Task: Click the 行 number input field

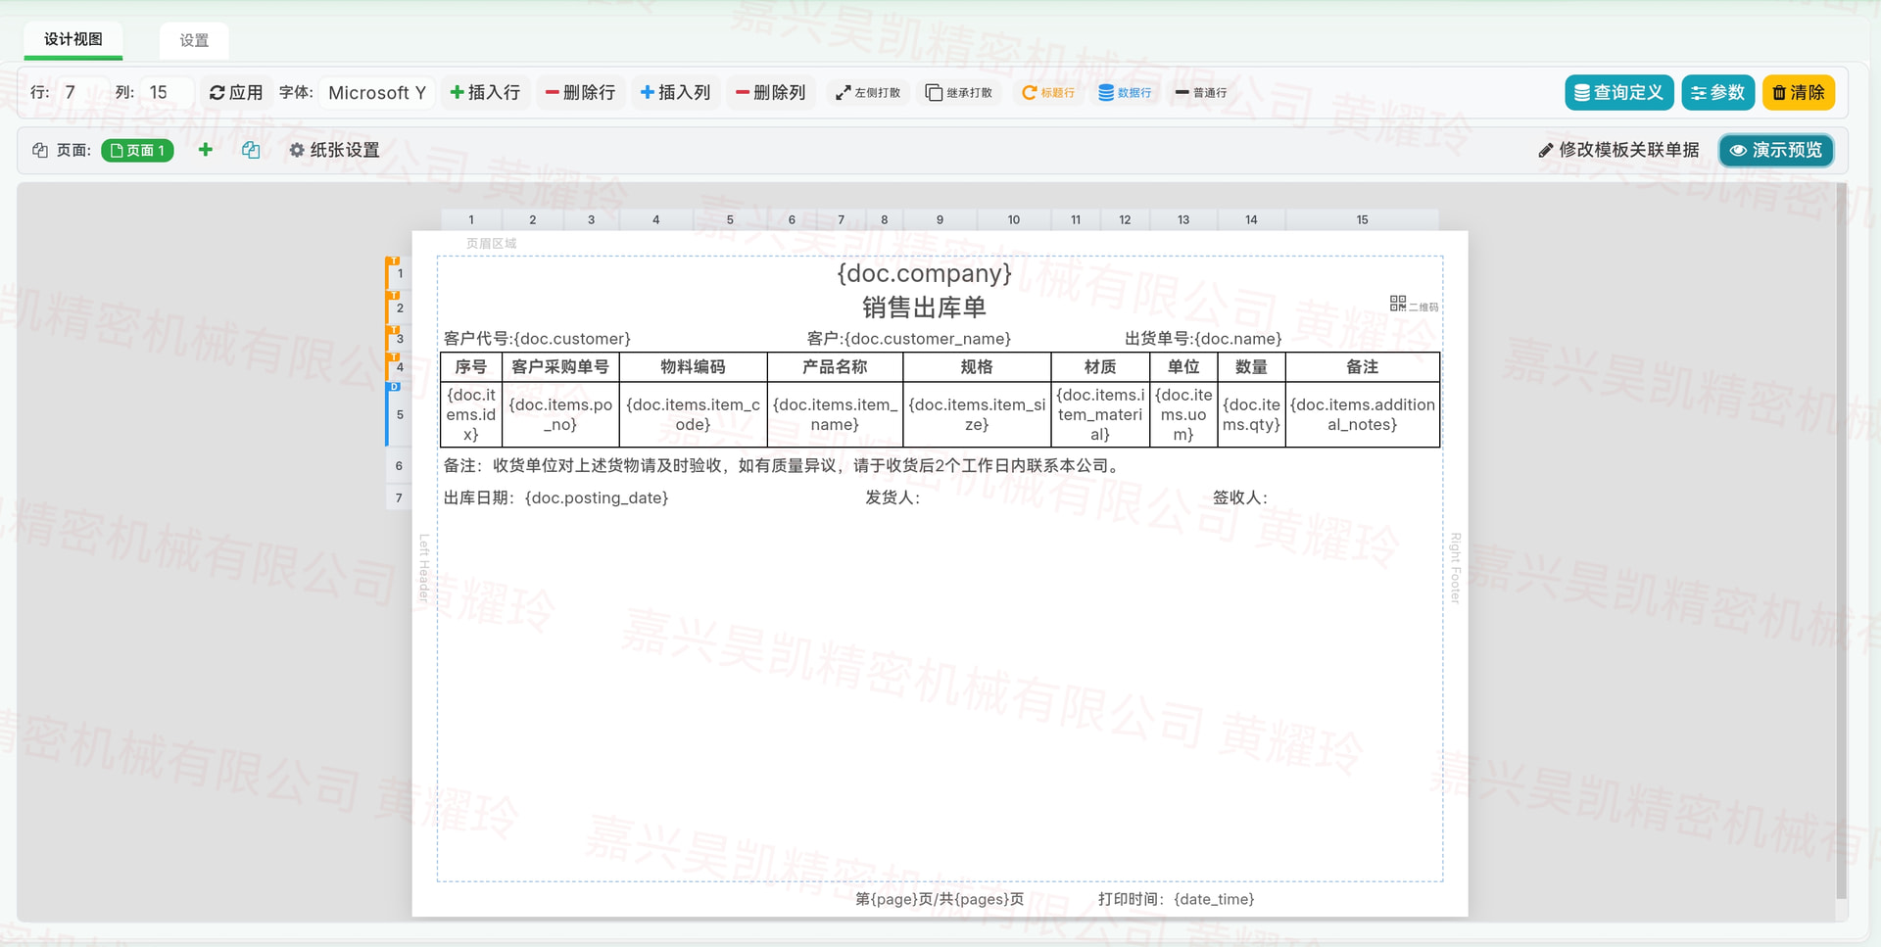Action: pyautogui.click(x=82, y=92)
